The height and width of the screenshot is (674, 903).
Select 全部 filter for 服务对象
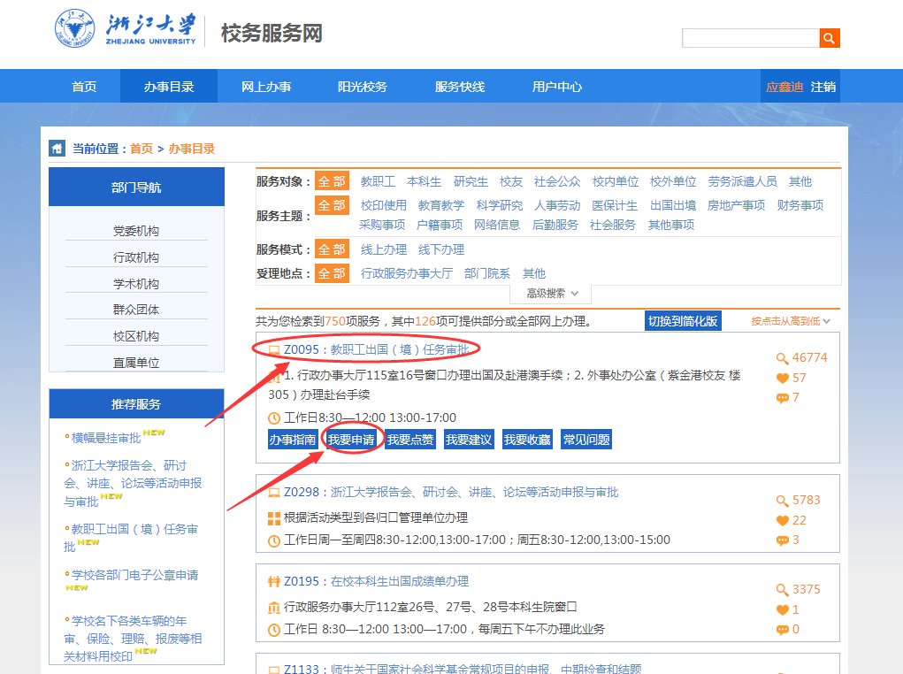point(332,181)
